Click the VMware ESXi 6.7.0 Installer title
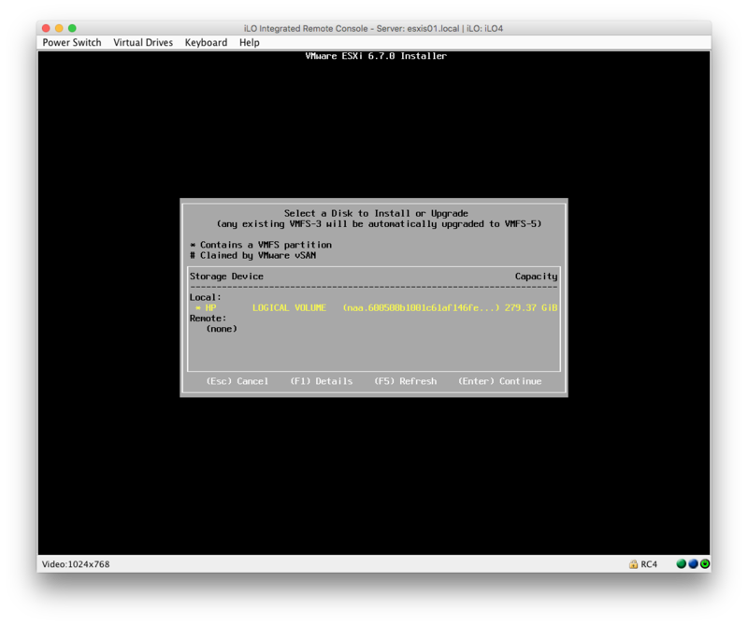 tap(376, 56)
